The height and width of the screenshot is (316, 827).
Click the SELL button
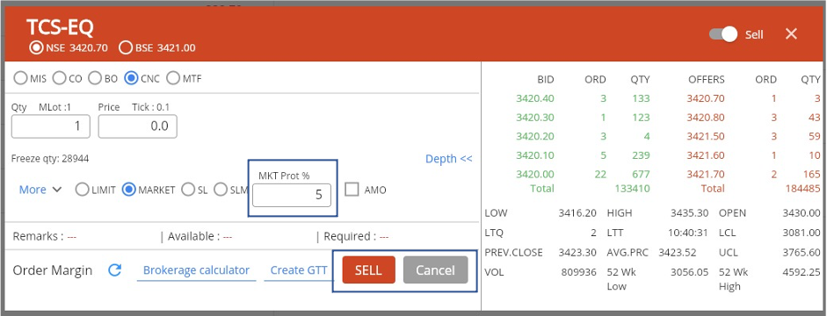(368, 269)
